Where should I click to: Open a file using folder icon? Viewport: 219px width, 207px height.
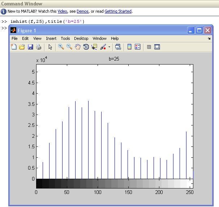tap(22, 47)
